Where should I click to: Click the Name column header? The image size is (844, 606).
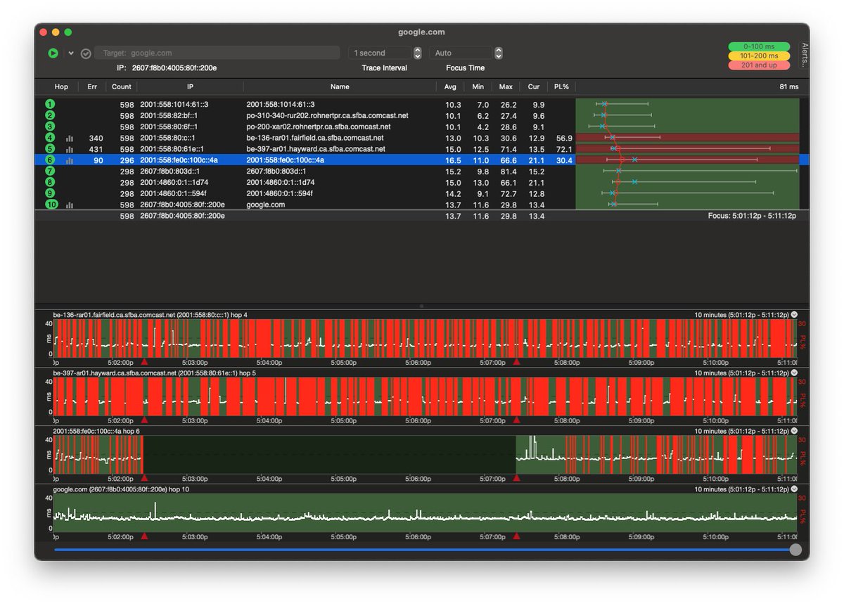pos(340,86)
